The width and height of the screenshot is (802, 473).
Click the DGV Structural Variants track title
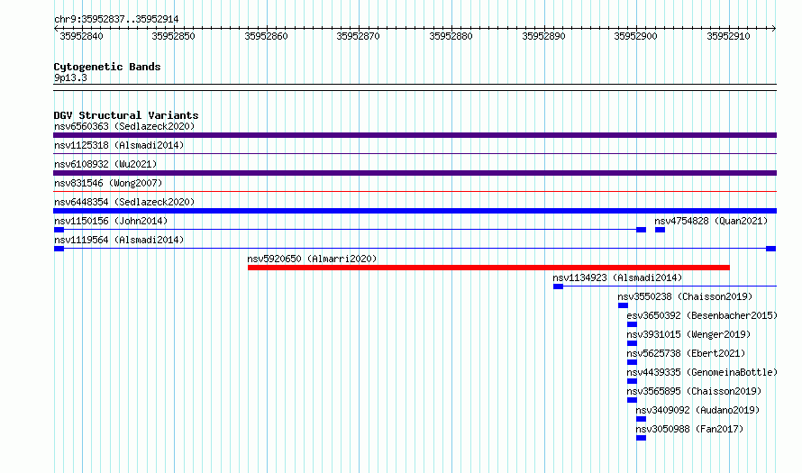point(126,115)
